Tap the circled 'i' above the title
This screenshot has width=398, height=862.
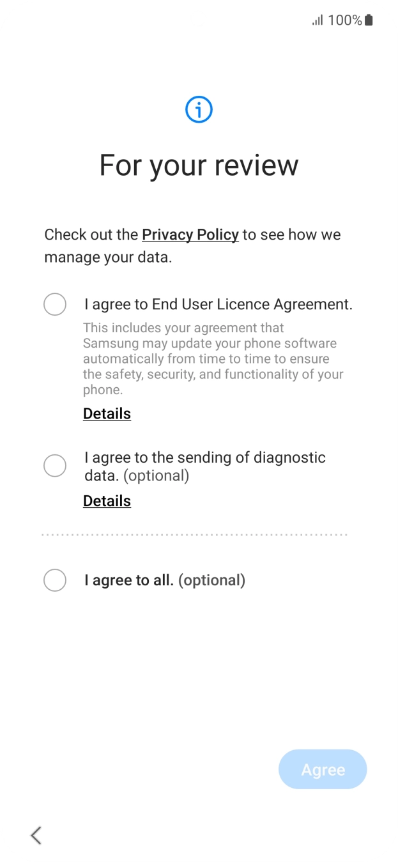tap(199, 109)
